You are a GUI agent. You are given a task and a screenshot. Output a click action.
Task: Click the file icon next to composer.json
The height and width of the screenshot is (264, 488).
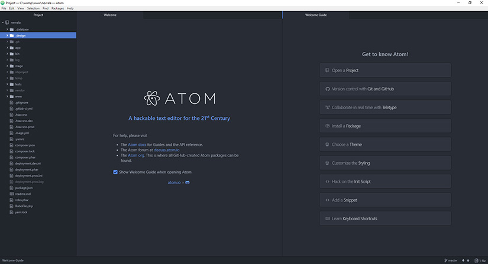pyautogui.click(x=11, y=145)
